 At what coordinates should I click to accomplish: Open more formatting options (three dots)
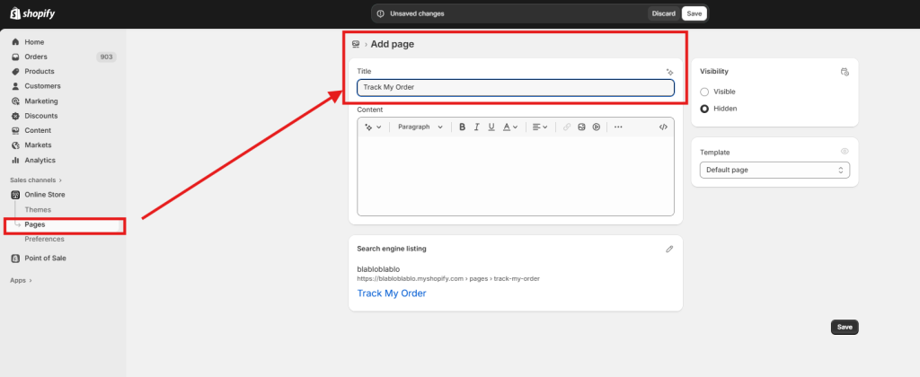[x=618, y=127]
